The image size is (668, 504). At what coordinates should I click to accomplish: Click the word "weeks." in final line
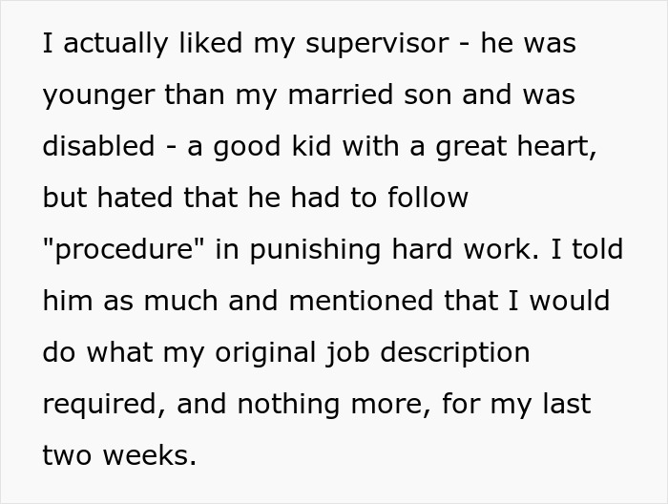point(150,454)
